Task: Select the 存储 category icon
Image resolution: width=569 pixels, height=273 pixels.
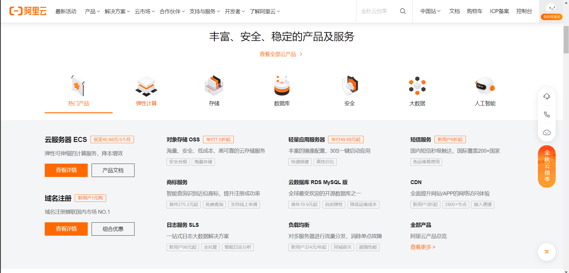Action: (214, 86)
